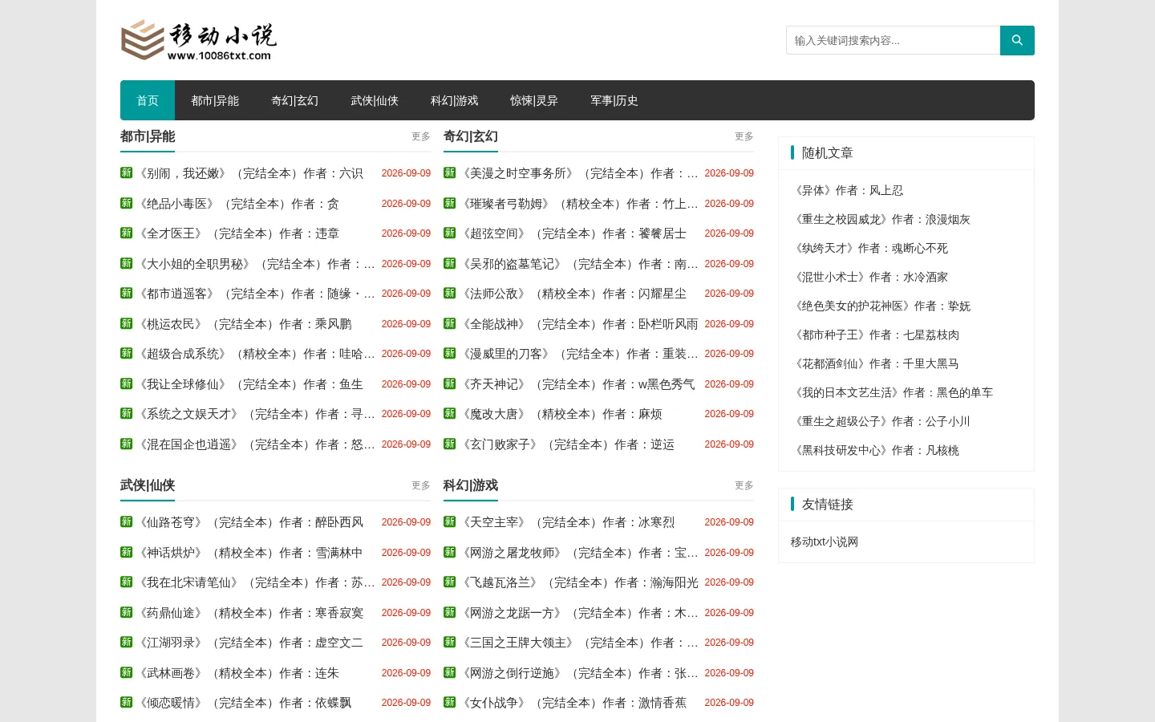
Task: Click the 新 badge beside 《飞越瓦洛兰》
Action: (x=450, y=582)
